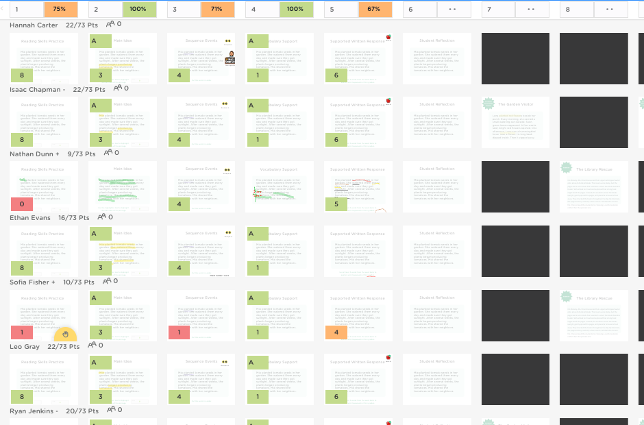This screenshot has height=425, width=644.
Task: Click Sofia Fisher's red 1 badge on Sequence Events
Action: click(179, 332)
